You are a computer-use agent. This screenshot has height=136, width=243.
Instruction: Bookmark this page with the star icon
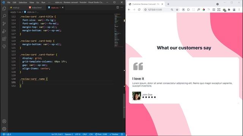coord(177,9)
